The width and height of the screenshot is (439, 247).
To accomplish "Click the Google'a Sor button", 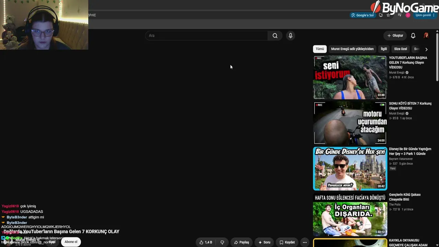I will pos(363,15).
